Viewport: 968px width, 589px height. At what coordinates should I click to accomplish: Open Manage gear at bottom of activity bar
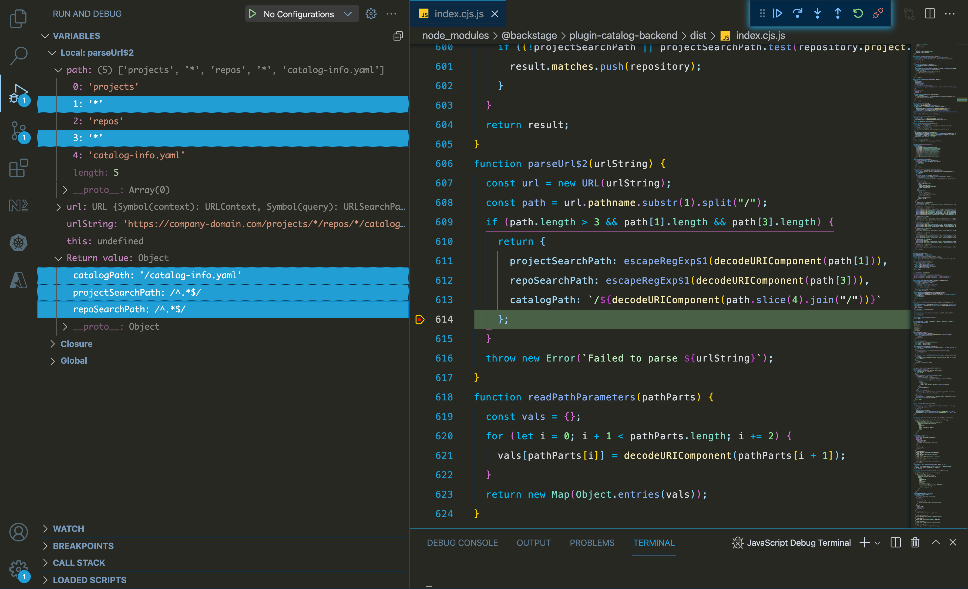(x=18, y=570)
